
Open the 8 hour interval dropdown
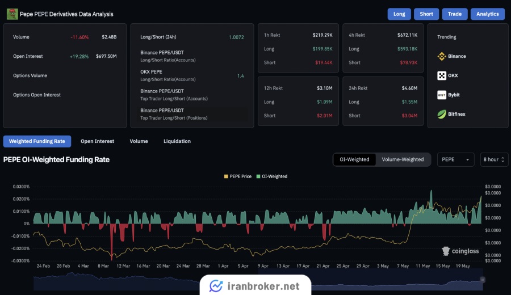click(x=494, y=159)
